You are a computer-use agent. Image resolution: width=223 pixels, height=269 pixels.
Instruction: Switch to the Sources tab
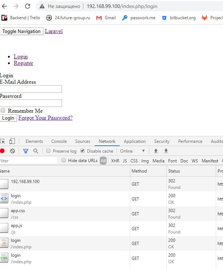point(83,141)
